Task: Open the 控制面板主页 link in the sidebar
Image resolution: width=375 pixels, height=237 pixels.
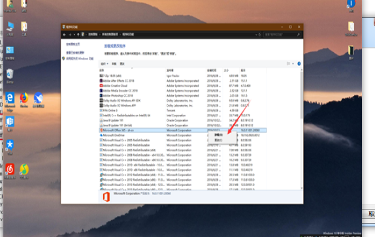Action: [73, 44]
